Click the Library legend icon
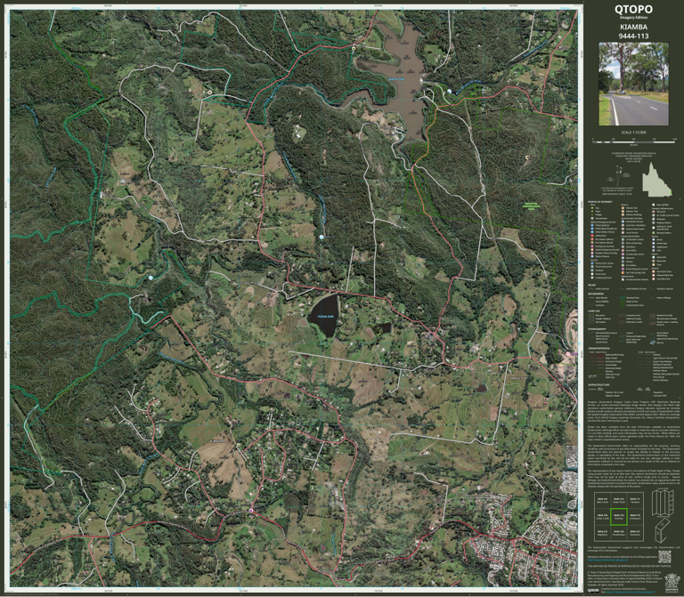 point(623,262)
